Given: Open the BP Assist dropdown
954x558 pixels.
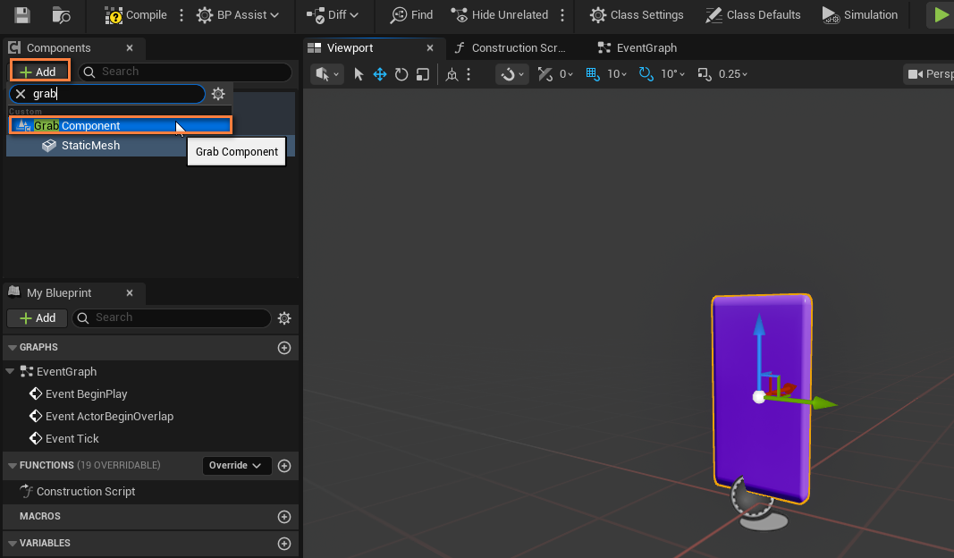Looking at the screenshot, I should pyautogui.click(x=238, y=14).
